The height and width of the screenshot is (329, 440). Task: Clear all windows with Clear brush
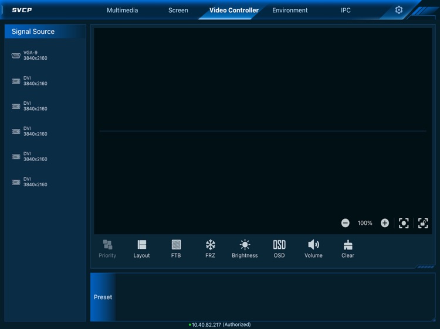tap(348, 249)
